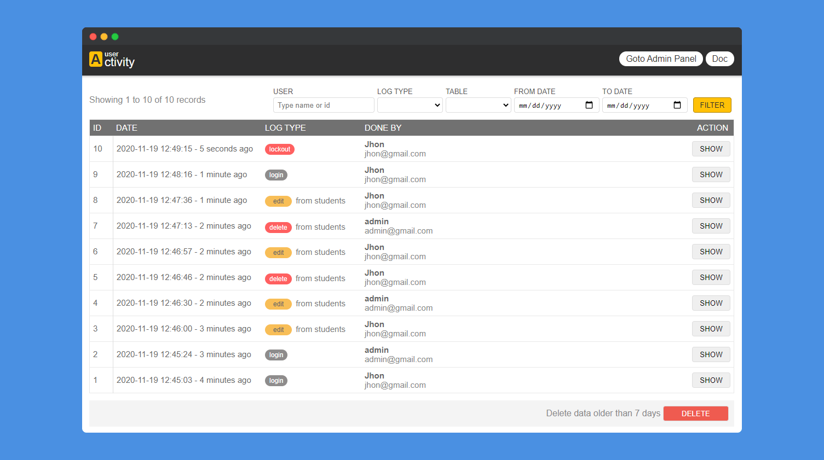The image size is (824, 460).
Task: Click the red lockout badge on record 10
Action: (279, 149)
